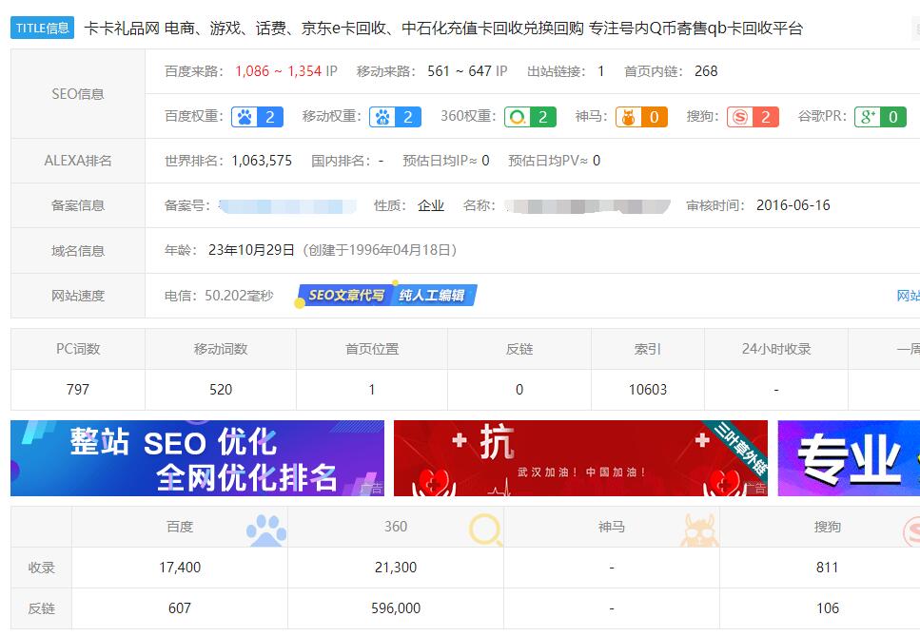Click the ALEXA排名 row label
Screen dimensions: 920x636
click(x=78, y=161)
